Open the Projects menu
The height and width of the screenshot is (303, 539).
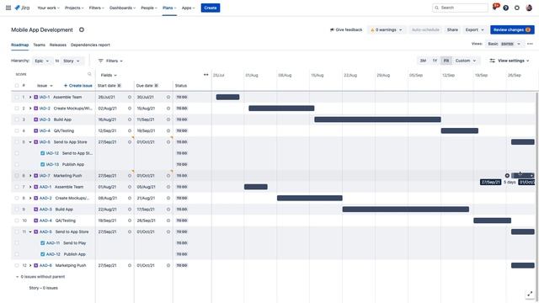[x=74, y=8]
